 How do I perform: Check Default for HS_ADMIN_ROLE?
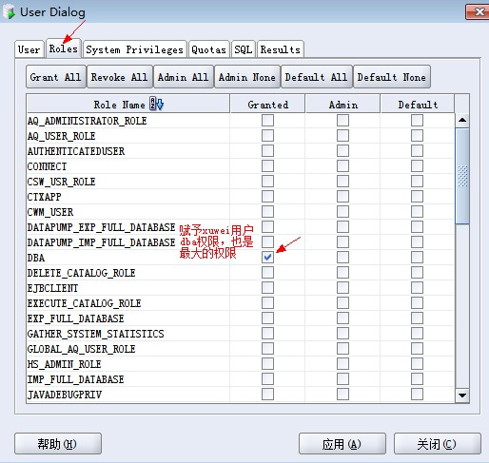click(417, 363)
